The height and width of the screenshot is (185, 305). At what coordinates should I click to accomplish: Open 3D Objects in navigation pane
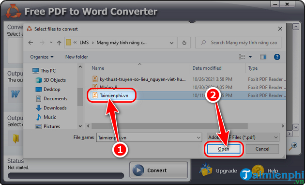coord(50,80)
